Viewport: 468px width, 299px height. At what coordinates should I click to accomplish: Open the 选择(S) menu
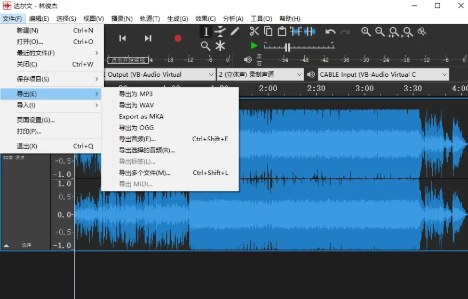click(x=66, y=19)
